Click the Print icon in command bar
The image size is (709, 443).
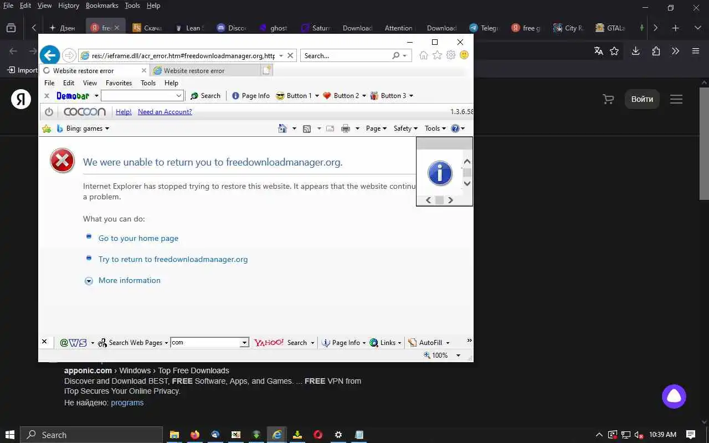coord(346,128)
